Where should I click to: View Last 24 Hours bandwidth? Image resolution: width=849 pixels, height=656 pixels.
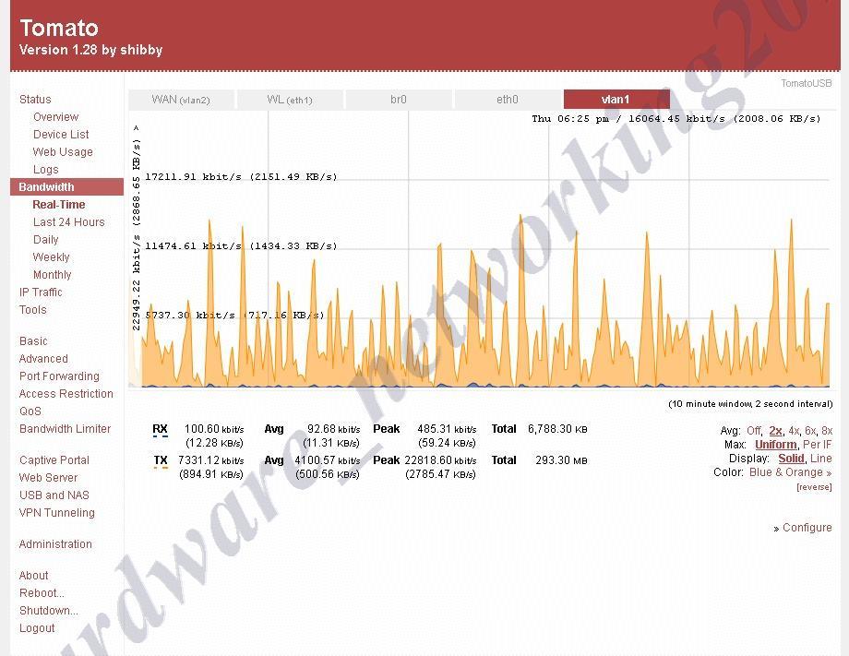(69, 222)
